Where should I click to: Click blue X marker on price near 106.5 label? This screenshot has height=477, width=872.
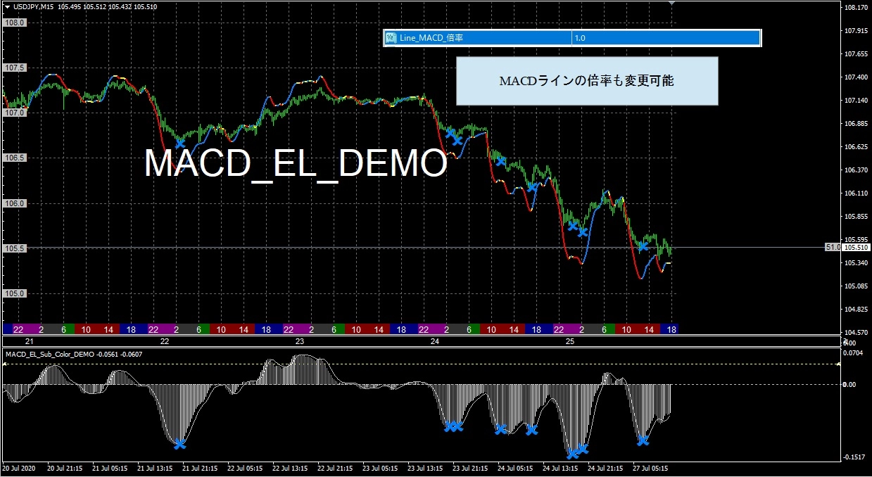(180, 144)
